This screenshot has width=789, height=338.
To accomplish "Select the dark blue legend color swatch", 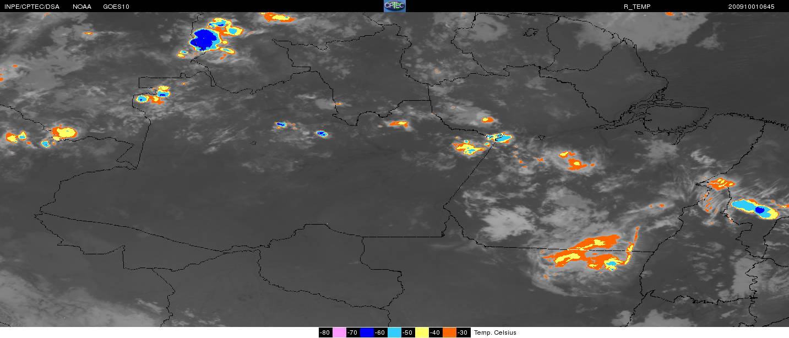I will 367,332.
